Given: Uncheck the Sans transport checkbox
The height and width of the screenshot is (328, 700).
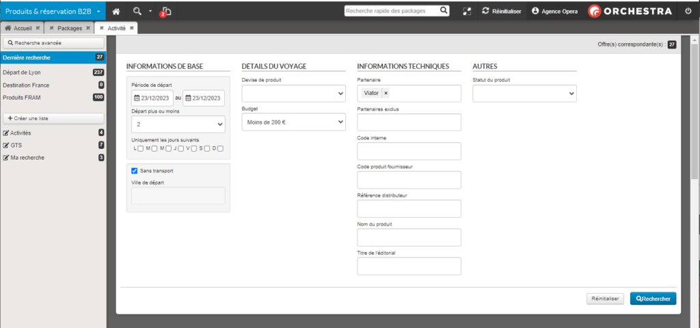Looking at the screenshot, I should point(135,170).
